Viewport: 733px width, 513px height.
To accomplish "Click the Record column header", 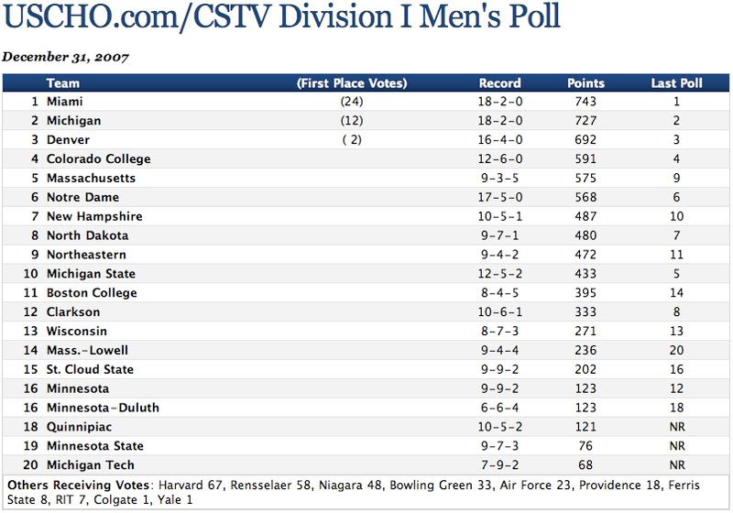I will (499, 83).
